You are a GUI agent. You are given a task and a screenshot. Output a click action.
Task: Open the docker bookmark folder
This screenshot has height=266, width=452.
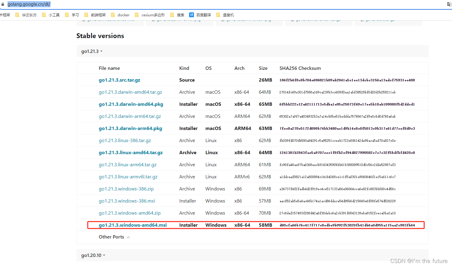pyautogui.click(x=120, y=15)
